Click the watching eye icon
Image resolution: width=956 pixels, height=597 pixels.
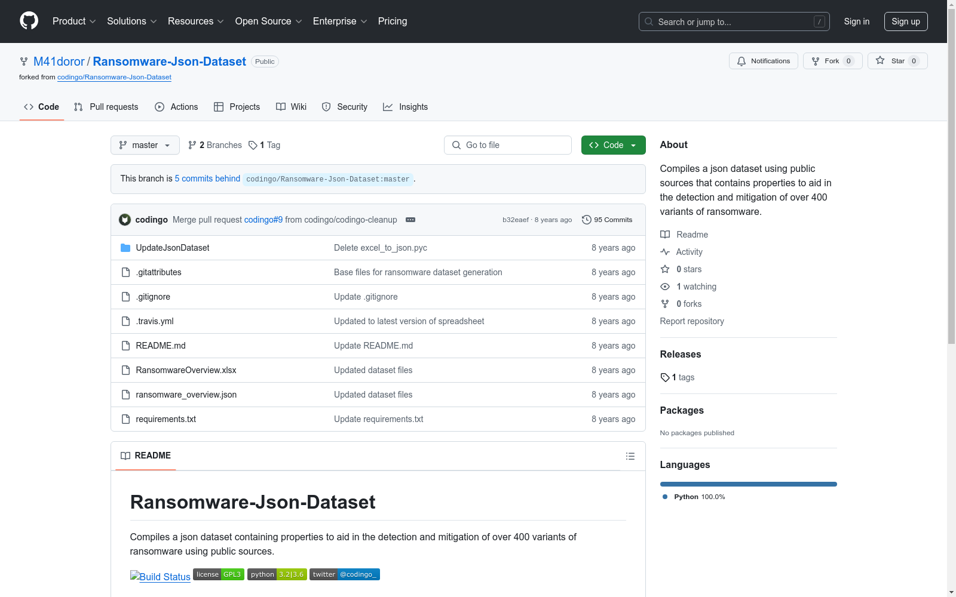(x=665, y=287)
